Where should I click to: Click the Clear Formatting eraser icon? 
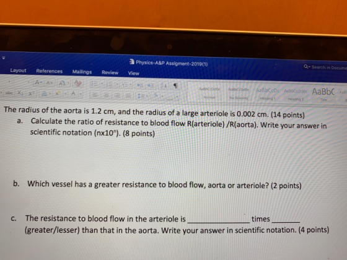point(77,84)
